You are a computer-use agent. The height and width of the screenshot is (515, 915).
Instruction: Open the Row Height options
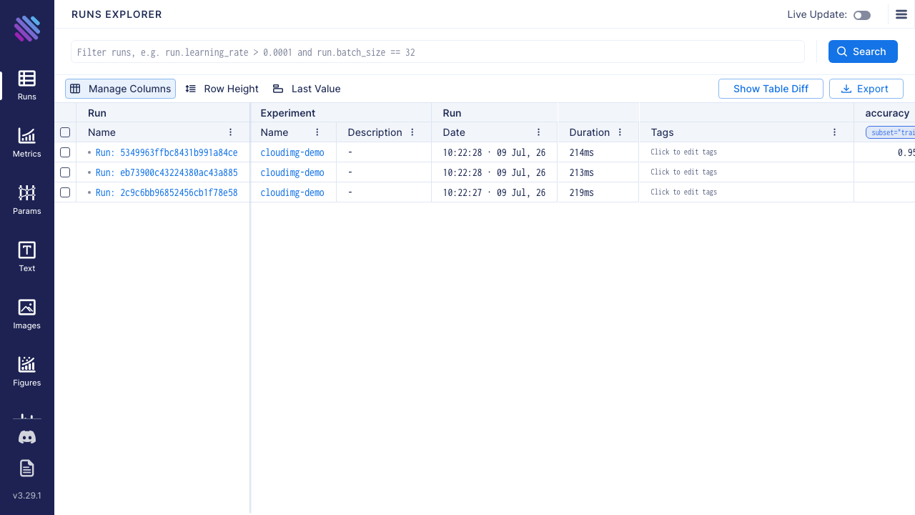coord(222,89)
